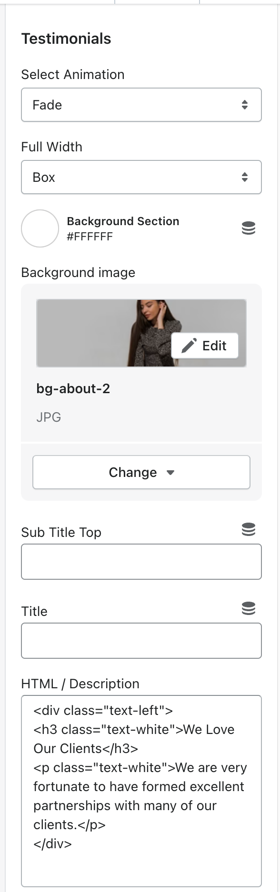Screen dimensions: 280x892
Task: Click the #FFFFFF hex color value
Action: click(90, 237)
